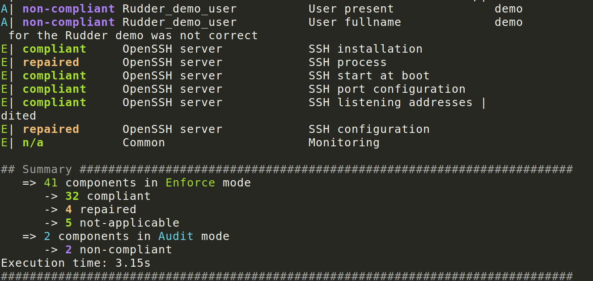Click the orange 'repaired' status beside SSH configuration
The width and height of the screenshot is (593, 281).
pos(51,129)
